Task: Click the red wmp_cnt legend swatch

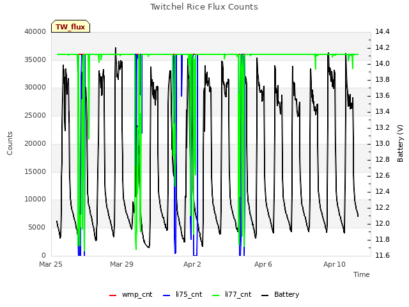Action: 112,295
